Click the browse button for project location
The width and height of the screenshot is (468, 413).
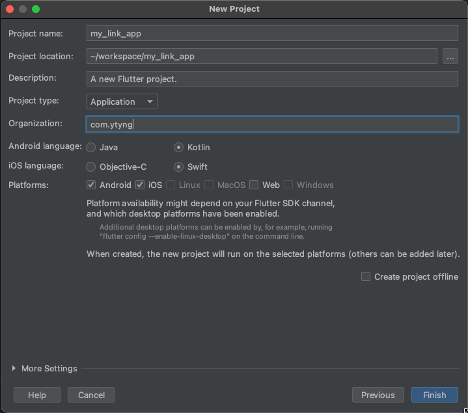(x=450, y=56)
